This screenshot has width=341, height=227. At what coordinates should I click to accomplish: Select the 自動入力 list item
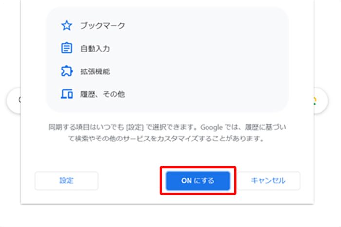pyautogui.click(x=95, y=49)
